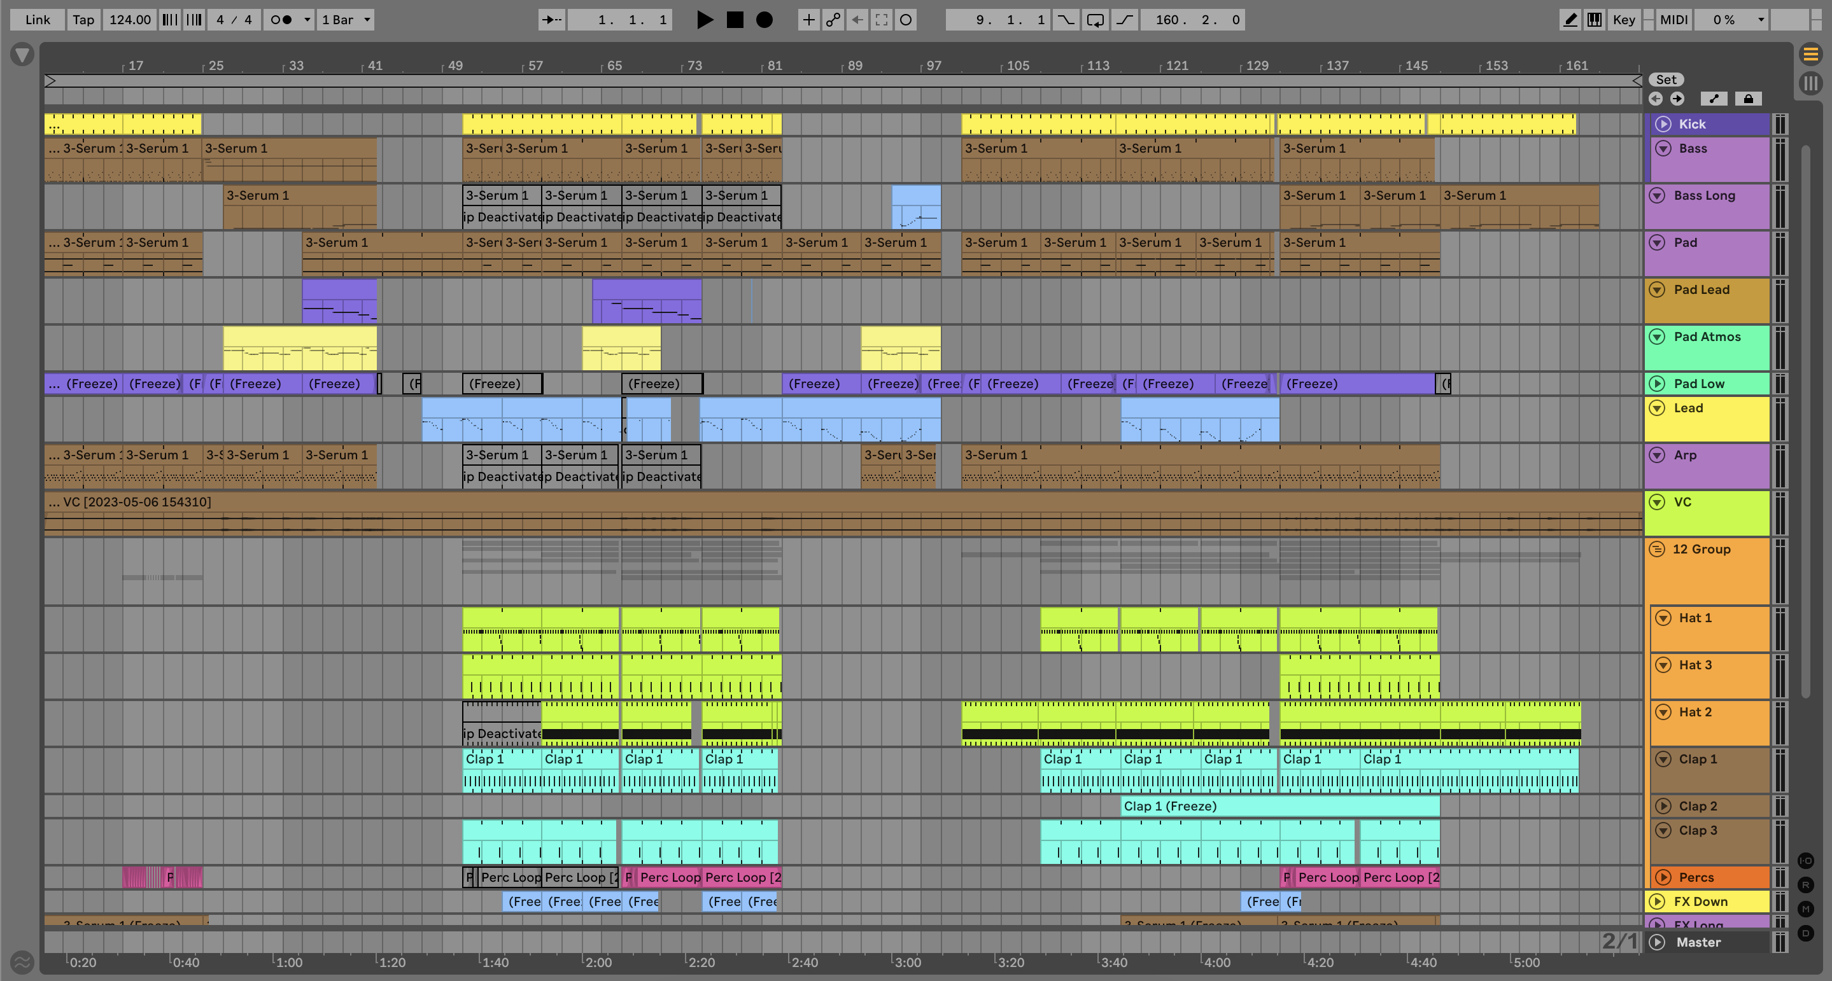Jump to next locator arrow
Screen dimensions: 1832x981
[x=1677, y=99]
